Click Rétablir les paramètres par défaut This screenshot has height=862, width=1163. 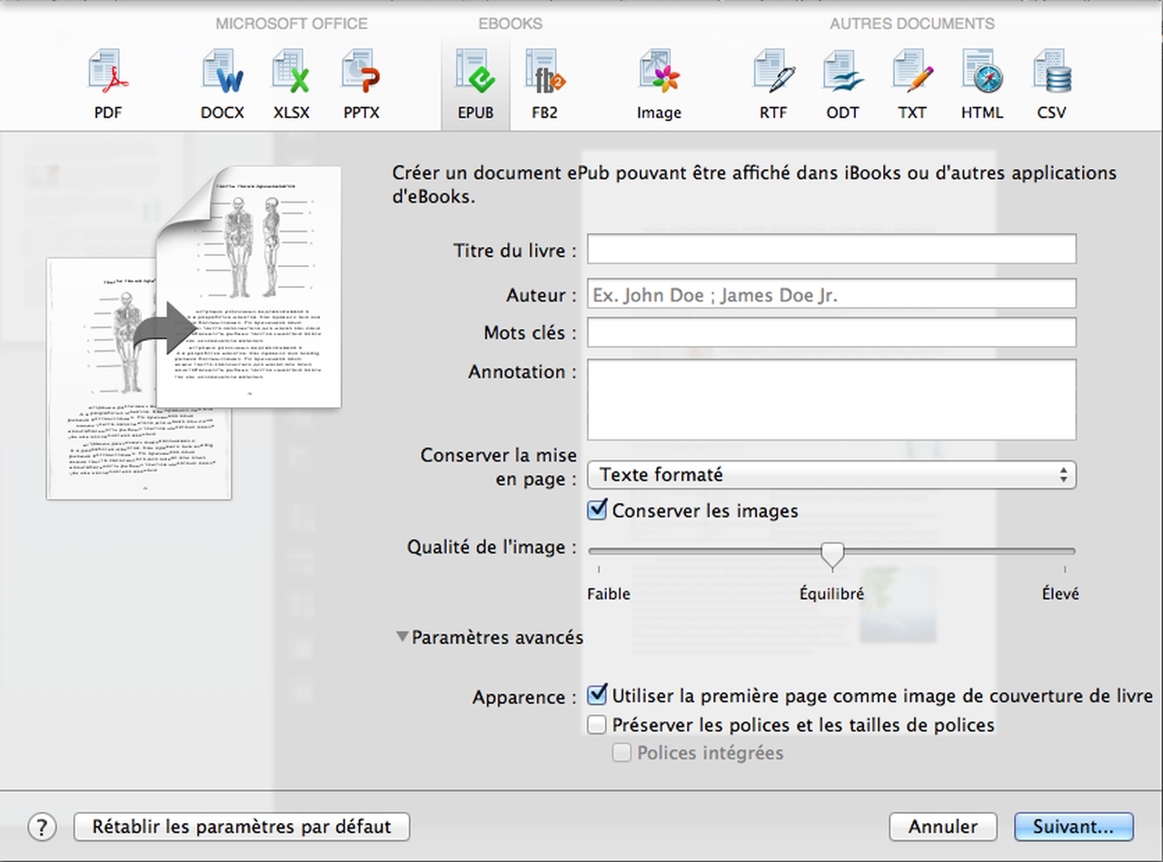pos(242,827)
